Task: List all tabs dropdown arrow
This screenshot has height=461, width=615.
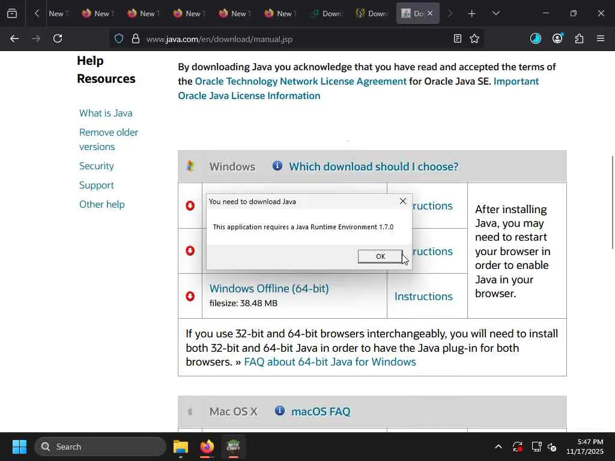Action: 495,13
